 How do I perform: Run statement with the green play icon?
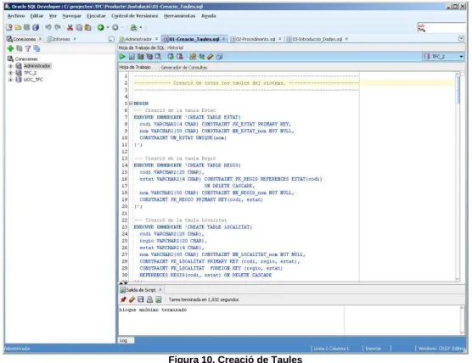pyautogui.click(x=122, y=57)
